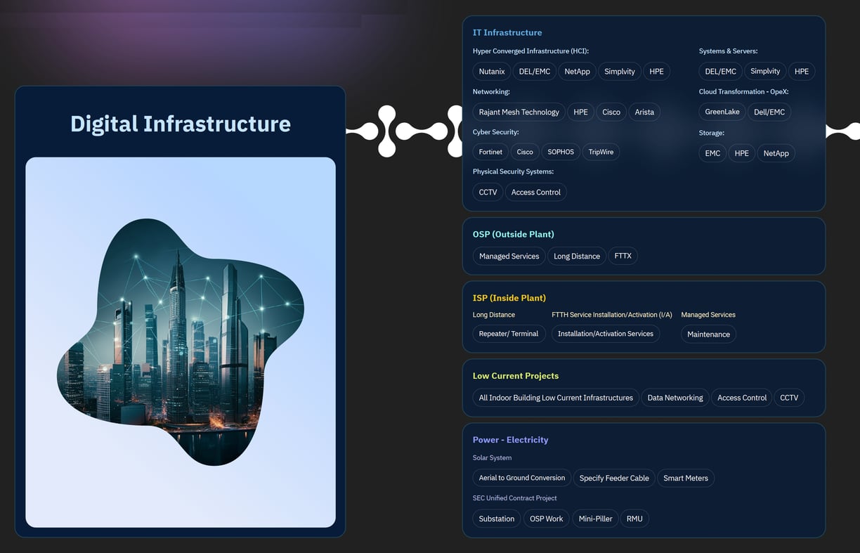Click the Physical Security Systems: label
This screenshot has height=553, width=860.
513,171
